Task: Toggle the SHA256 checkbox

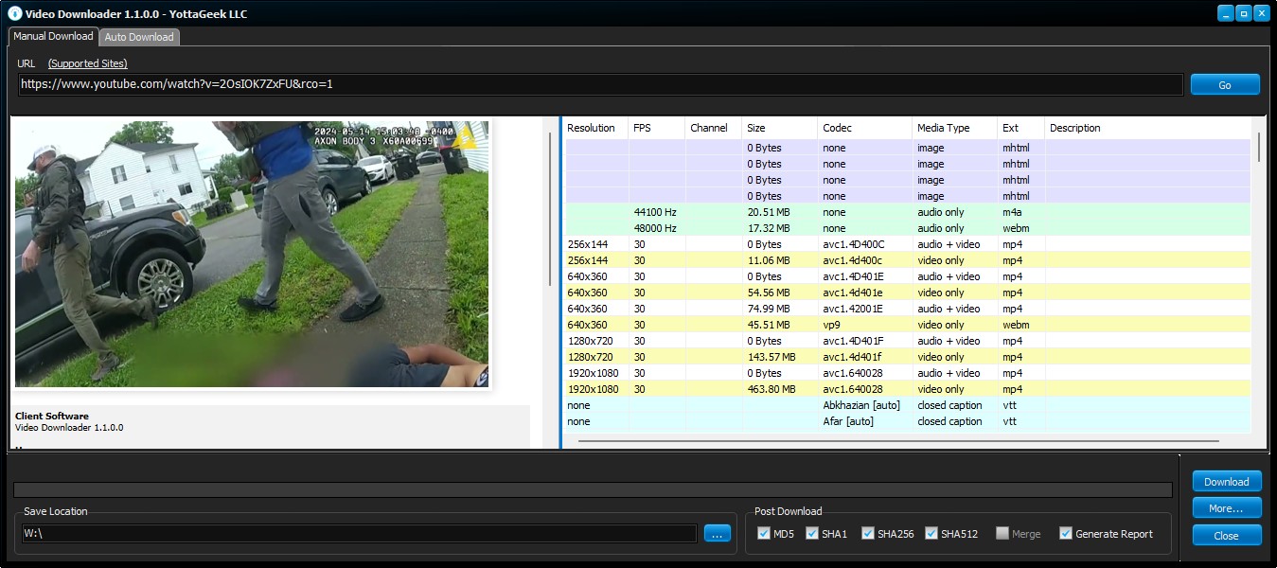Action: 867,533
